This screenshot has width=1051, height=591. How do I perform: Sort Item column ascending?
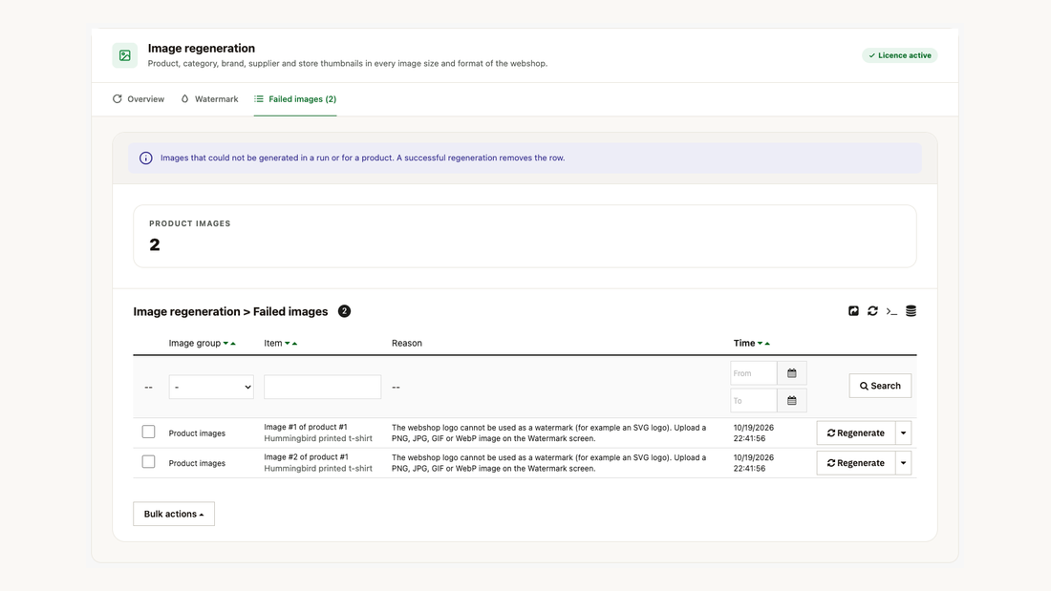point(295,343)
